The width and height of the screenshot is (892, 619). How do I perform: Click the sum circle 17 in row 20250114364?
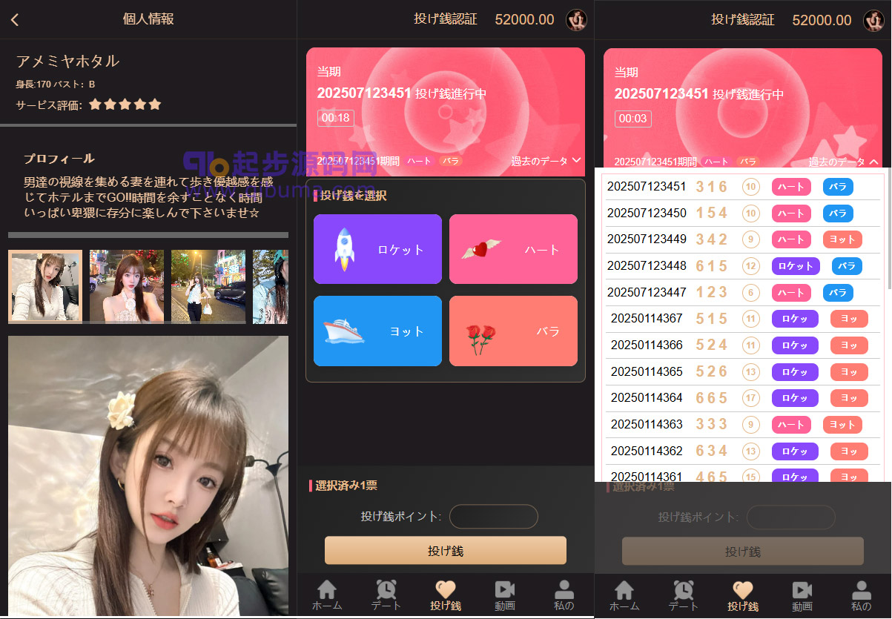point(751,398)
